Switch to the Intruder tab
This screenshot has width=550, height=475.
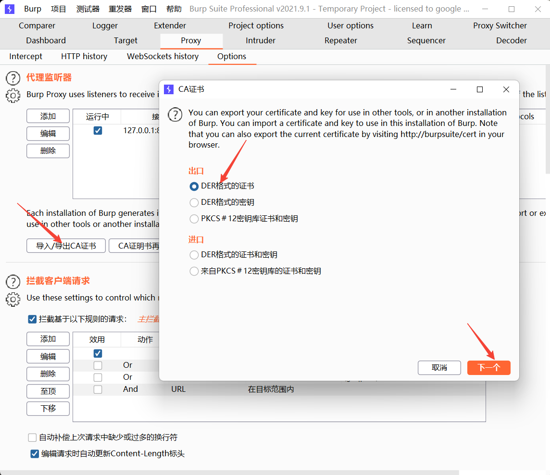pos(261,41)
